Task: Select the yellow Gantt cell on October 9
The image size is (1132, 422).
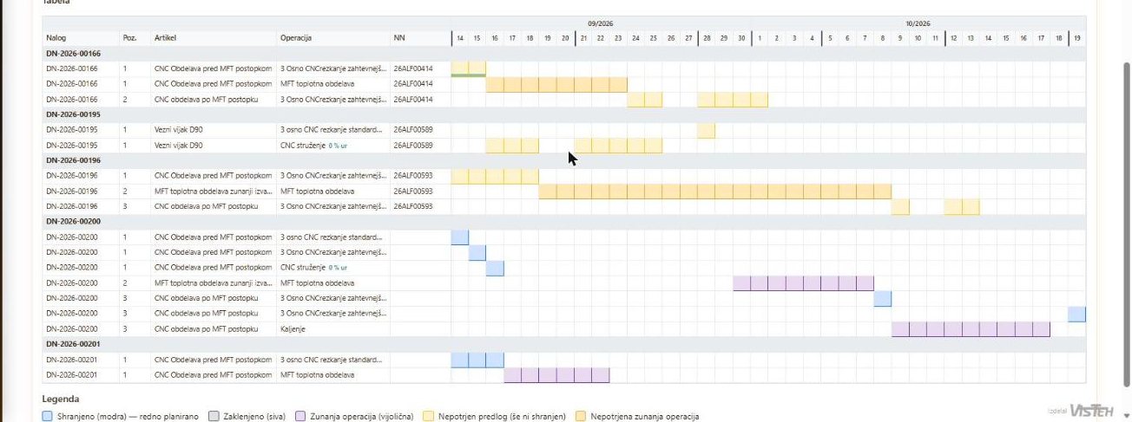Action: (x=901, y=206)
